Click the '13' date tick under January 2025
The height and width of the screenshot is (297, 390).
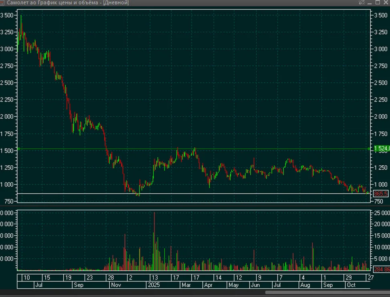tap(155, 278)
